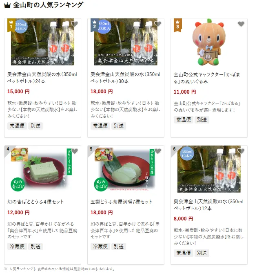This screenshot has height=276, width=257.
Task: Favorite the かぼまる plush toy with heart icon
Action: pos(241,24)
